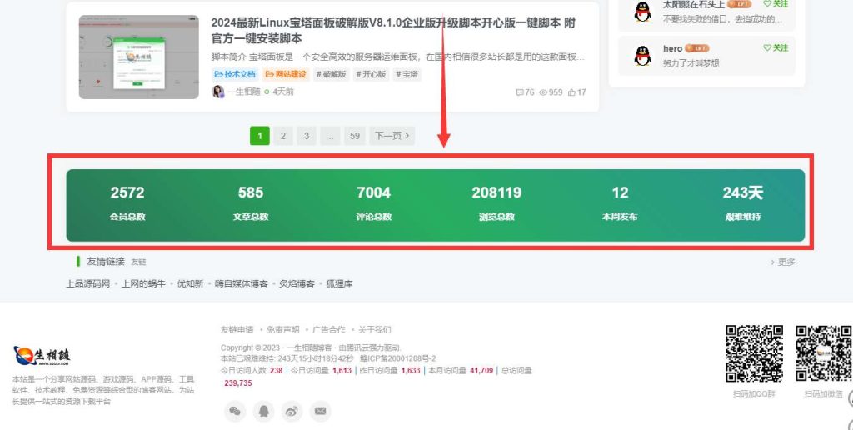Follow the user hero via 关注
This screenshot has height=430, width=853.
pos(776,47)
